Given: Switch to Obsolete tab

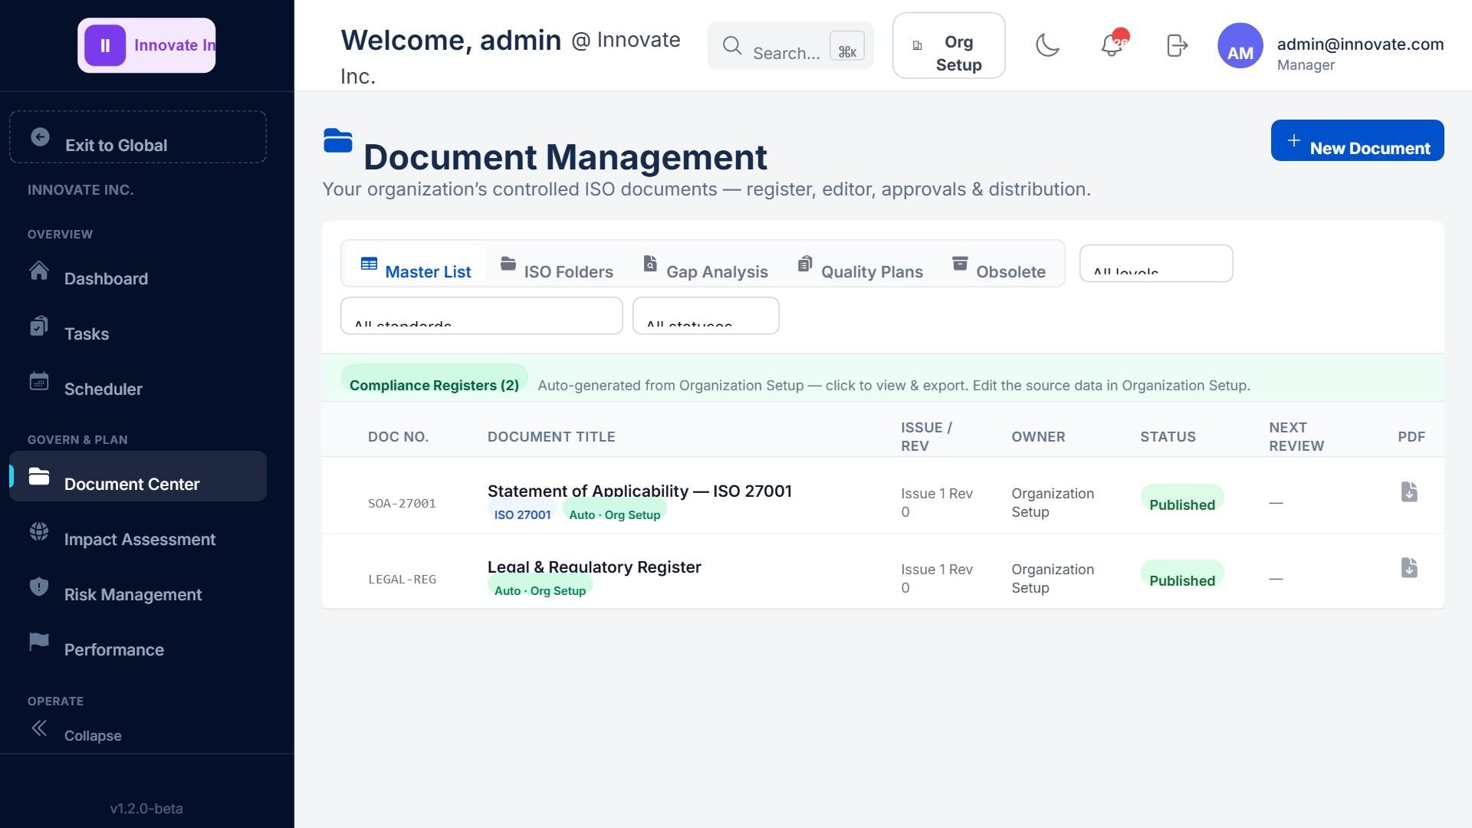Looking at the screenshot, I should 1000,264.
